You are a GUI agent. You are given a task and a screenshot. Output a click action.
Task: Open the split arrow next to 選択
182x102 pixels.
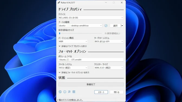(122, 26)
